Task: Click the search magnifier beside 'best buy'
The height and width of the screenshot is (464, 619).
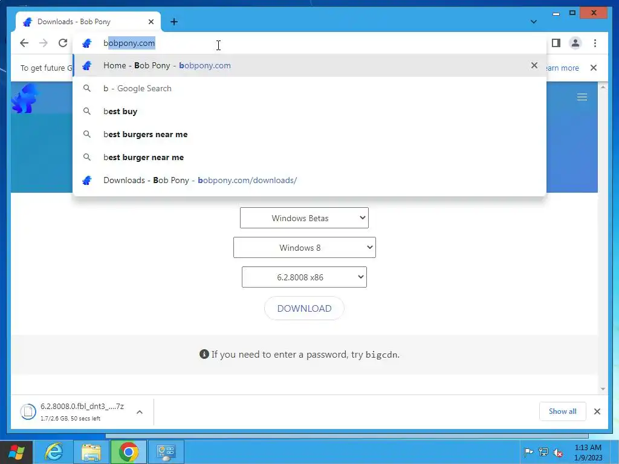Action: coord(87,111)
